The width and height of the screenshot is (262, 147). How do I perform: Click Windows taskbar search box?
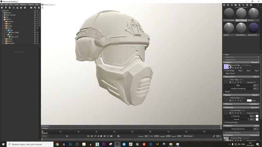pos(30,144)
